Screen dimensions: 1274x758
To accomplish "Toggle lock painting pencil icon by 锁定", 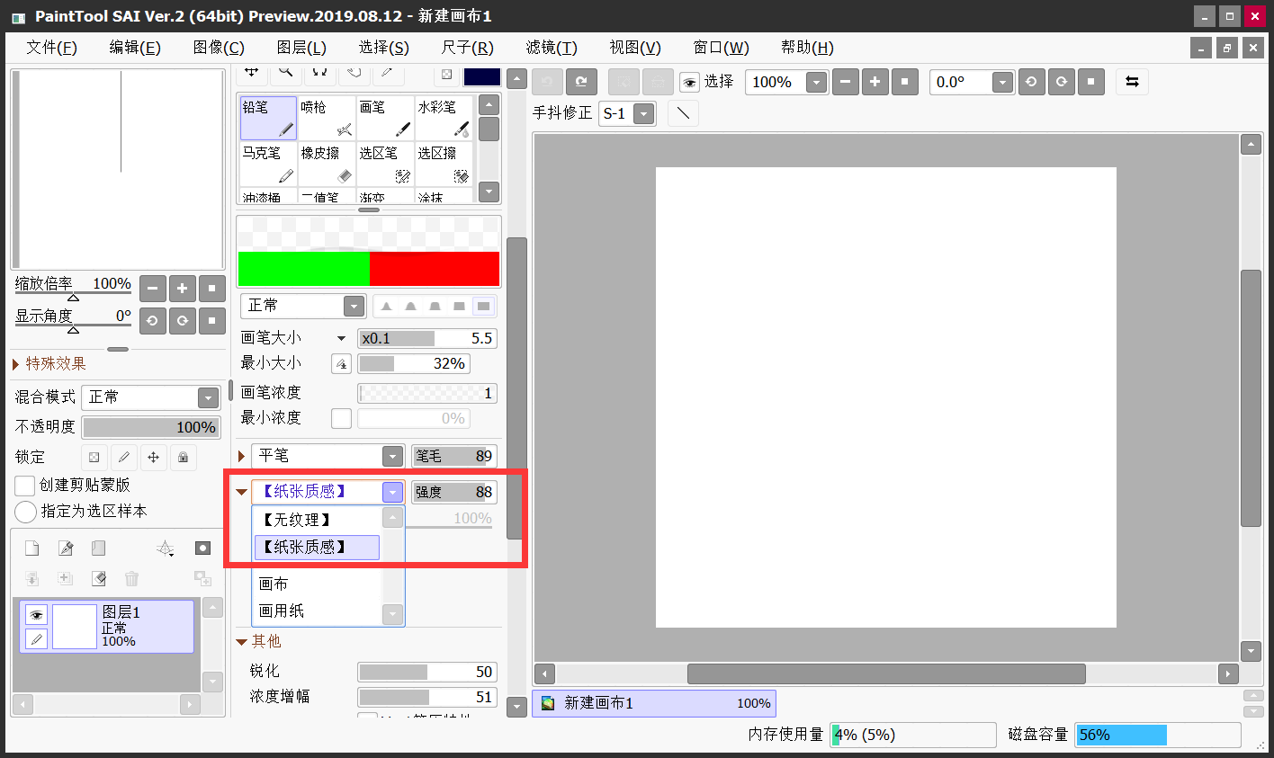I will [x=124, y=457].
